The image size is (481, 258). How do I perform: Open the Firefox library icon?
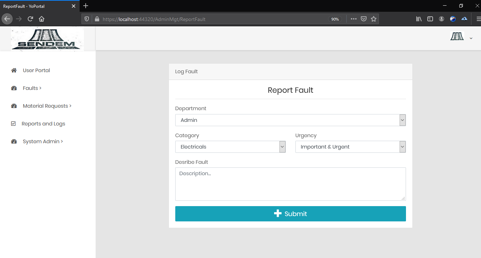click(x=419, y=19)
